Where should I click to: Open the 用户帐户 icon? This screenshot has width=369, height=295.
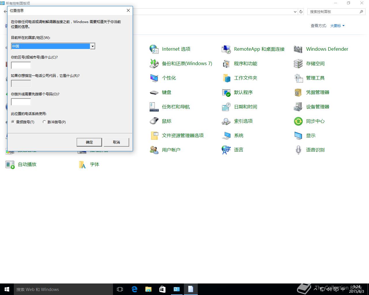[154, 150]
